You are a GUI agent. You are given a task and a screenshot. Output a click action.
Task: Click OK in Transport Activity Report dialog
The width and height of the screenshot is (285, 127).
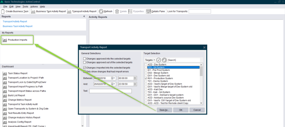coord(181,110)
